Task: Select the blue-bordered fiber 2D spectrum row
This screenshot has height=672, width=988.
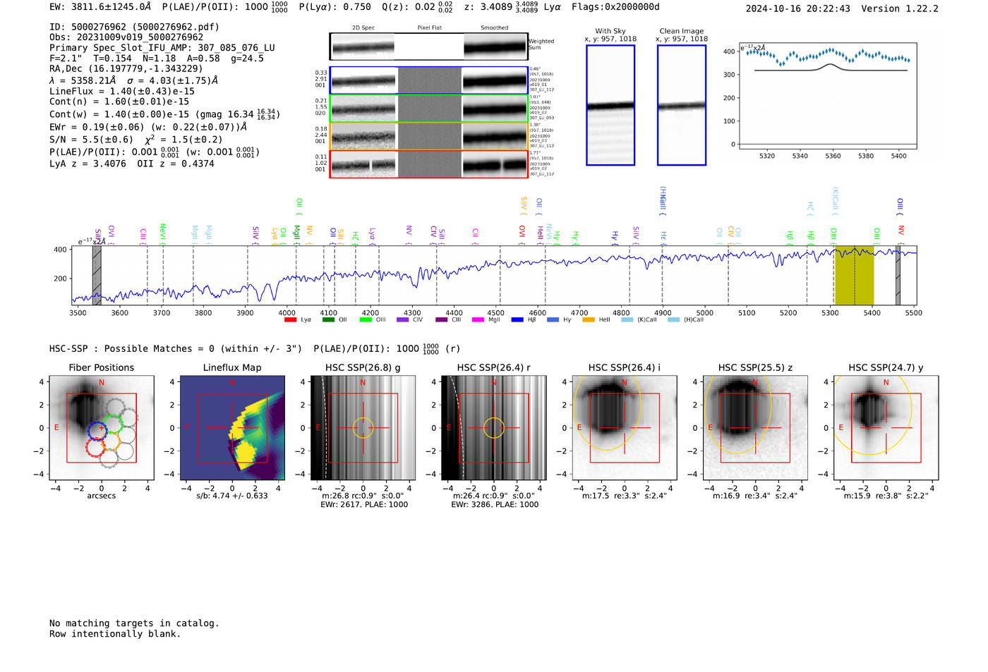Action: tap(429, 80)
